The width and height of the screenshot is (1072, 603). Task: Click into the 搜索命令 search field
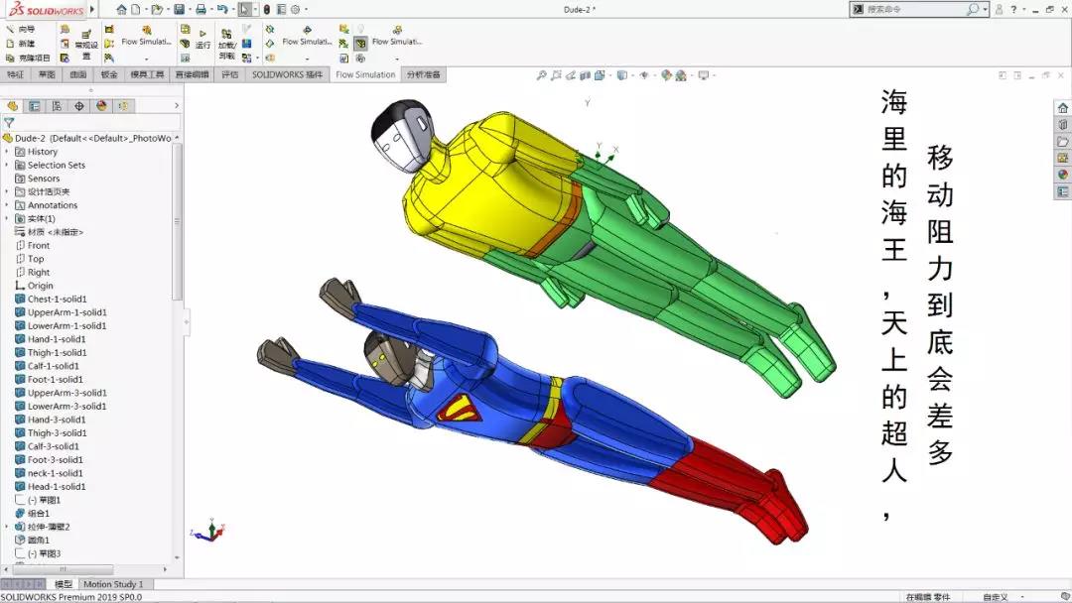[x=913, y=10]
